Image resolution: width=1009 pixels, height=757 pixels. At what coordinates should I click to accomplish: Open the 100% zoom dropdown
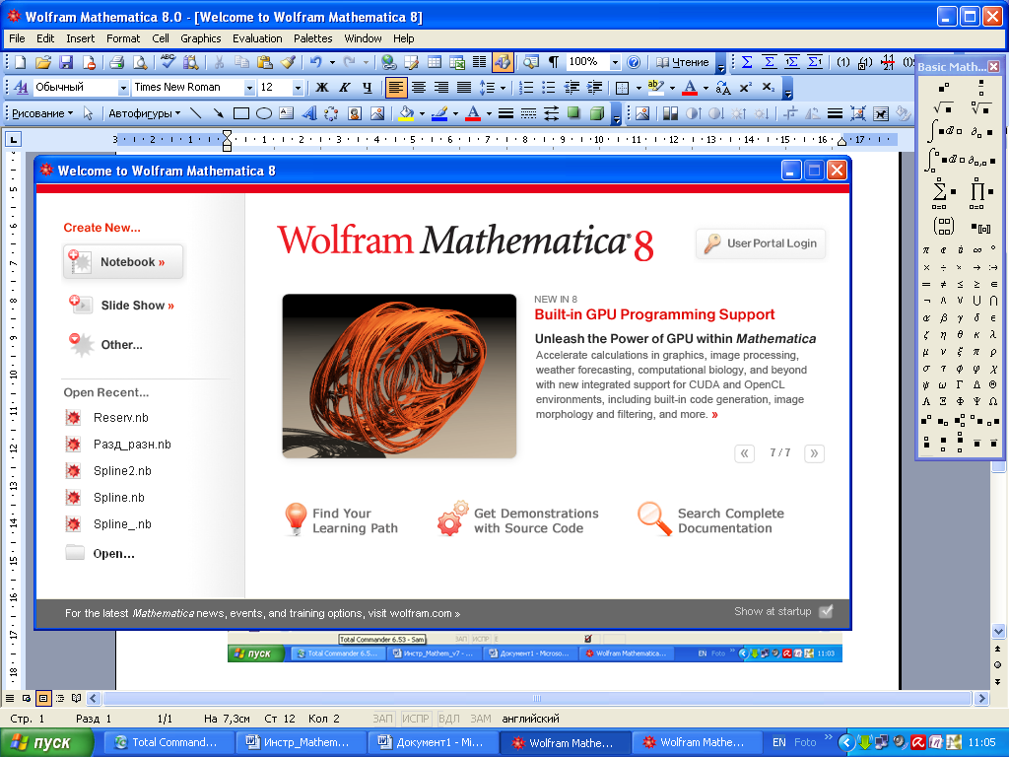[615, 62]
